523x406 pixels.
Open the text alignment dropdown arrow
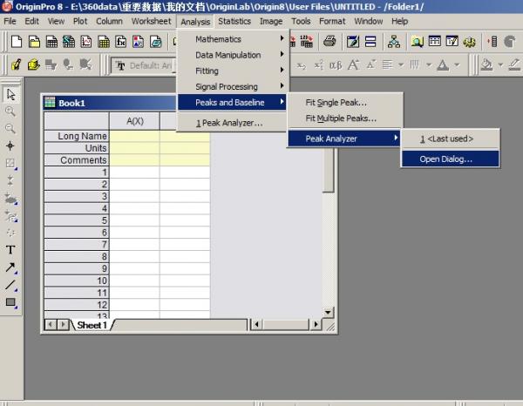point(401,64)
